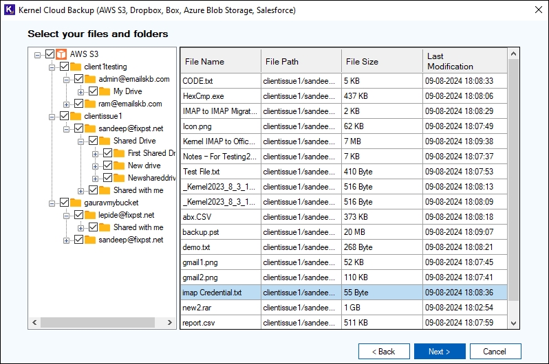549x364 pixels.
Task: Click the tree panel scroll-right arrow
Action: (170, 322)
